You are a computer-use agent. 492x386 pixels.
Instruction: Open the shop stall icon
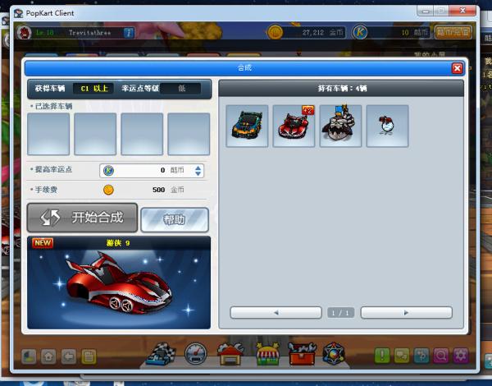click(x=267, y=354)
